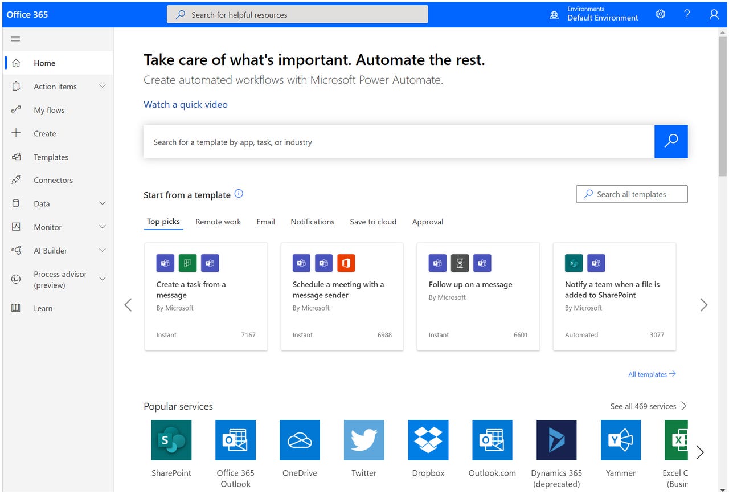Open the Office 365 Outlook connector
Screen dimensions: 729x494
(235, 440)
